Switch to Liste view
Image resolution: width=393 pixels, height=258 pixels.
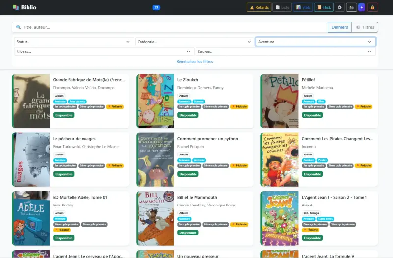(x=282, y=7)
